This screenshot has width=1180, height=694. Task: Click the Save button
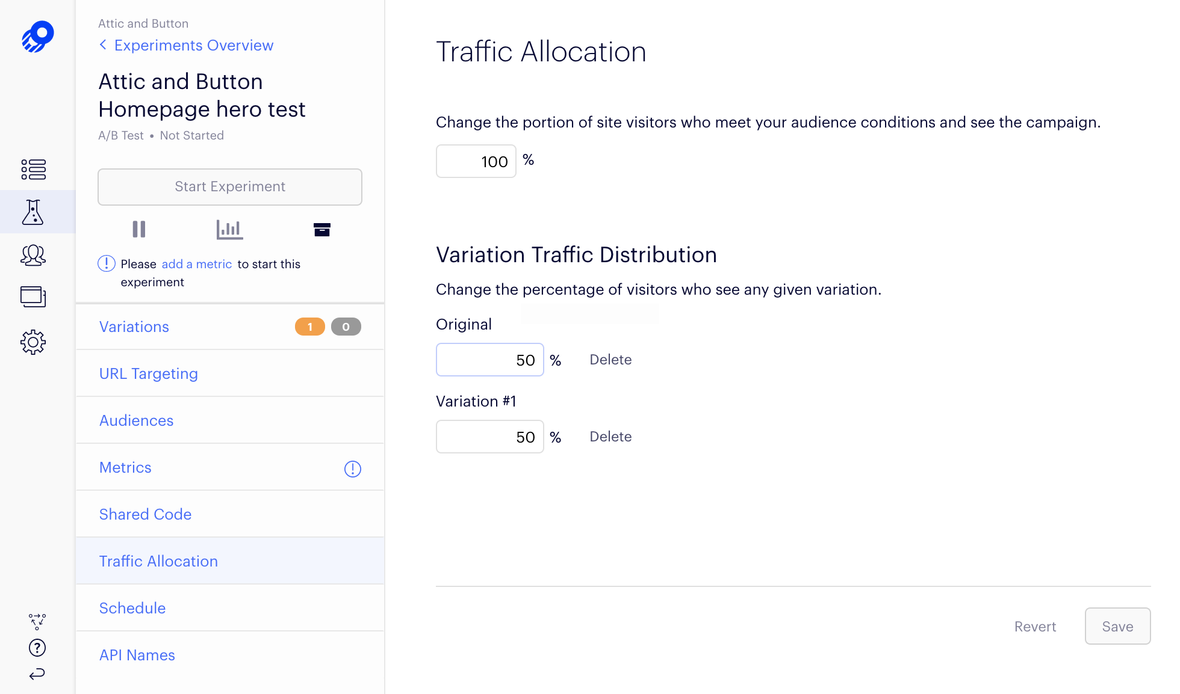1117,627
